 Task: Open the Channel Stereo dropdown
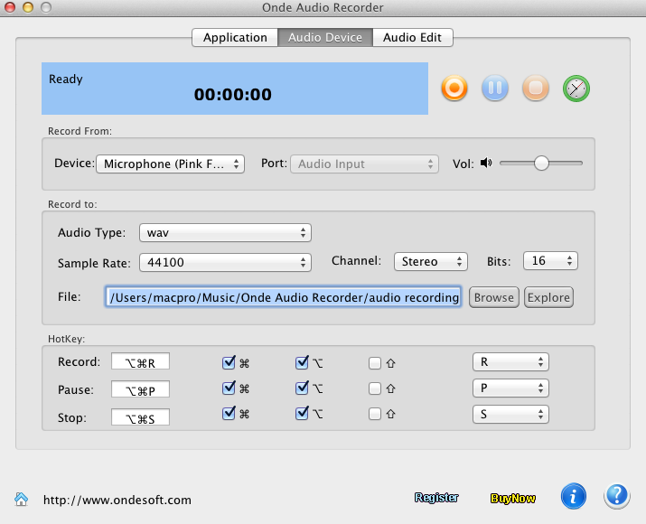pyautogui.click(x=430, y=262)
